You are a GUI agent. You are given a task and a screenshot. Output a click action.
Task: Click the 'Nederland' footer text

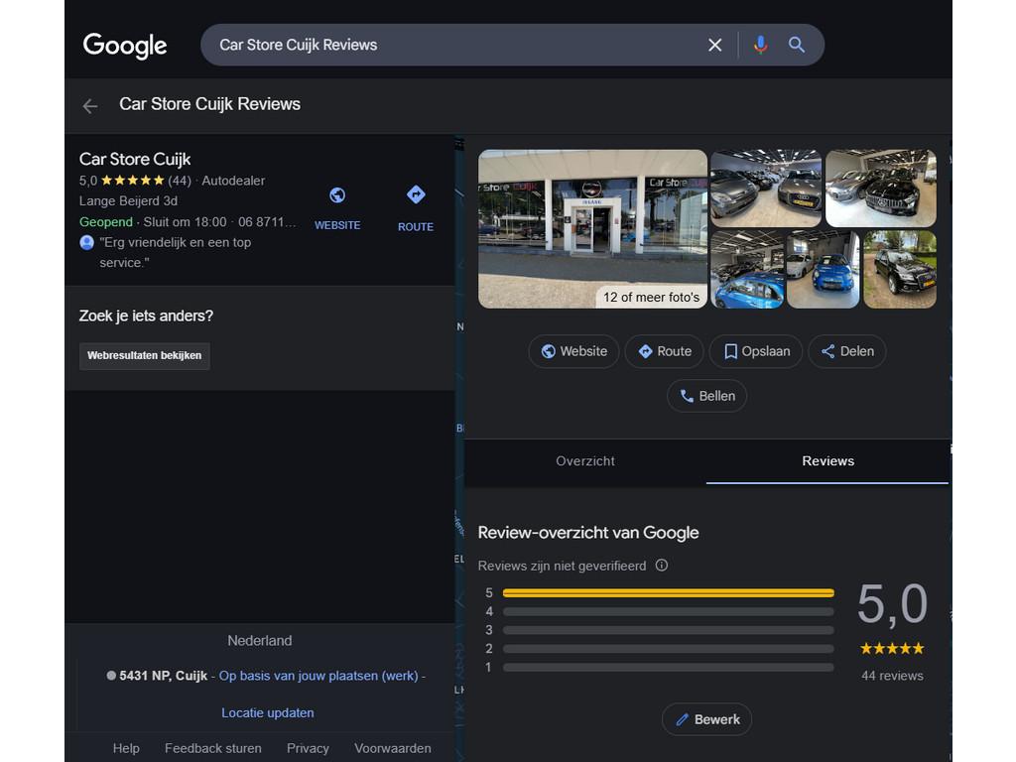260,641
